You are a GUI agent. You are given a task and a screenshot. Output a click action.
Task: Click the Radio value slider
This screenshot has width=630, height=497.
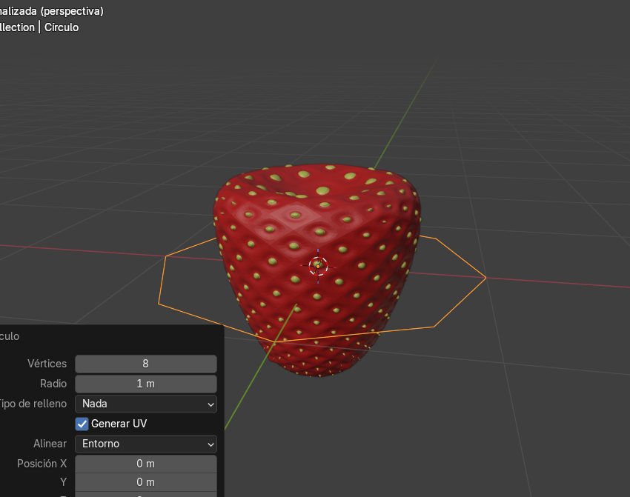pyautogui.click(x=145, y=384)
